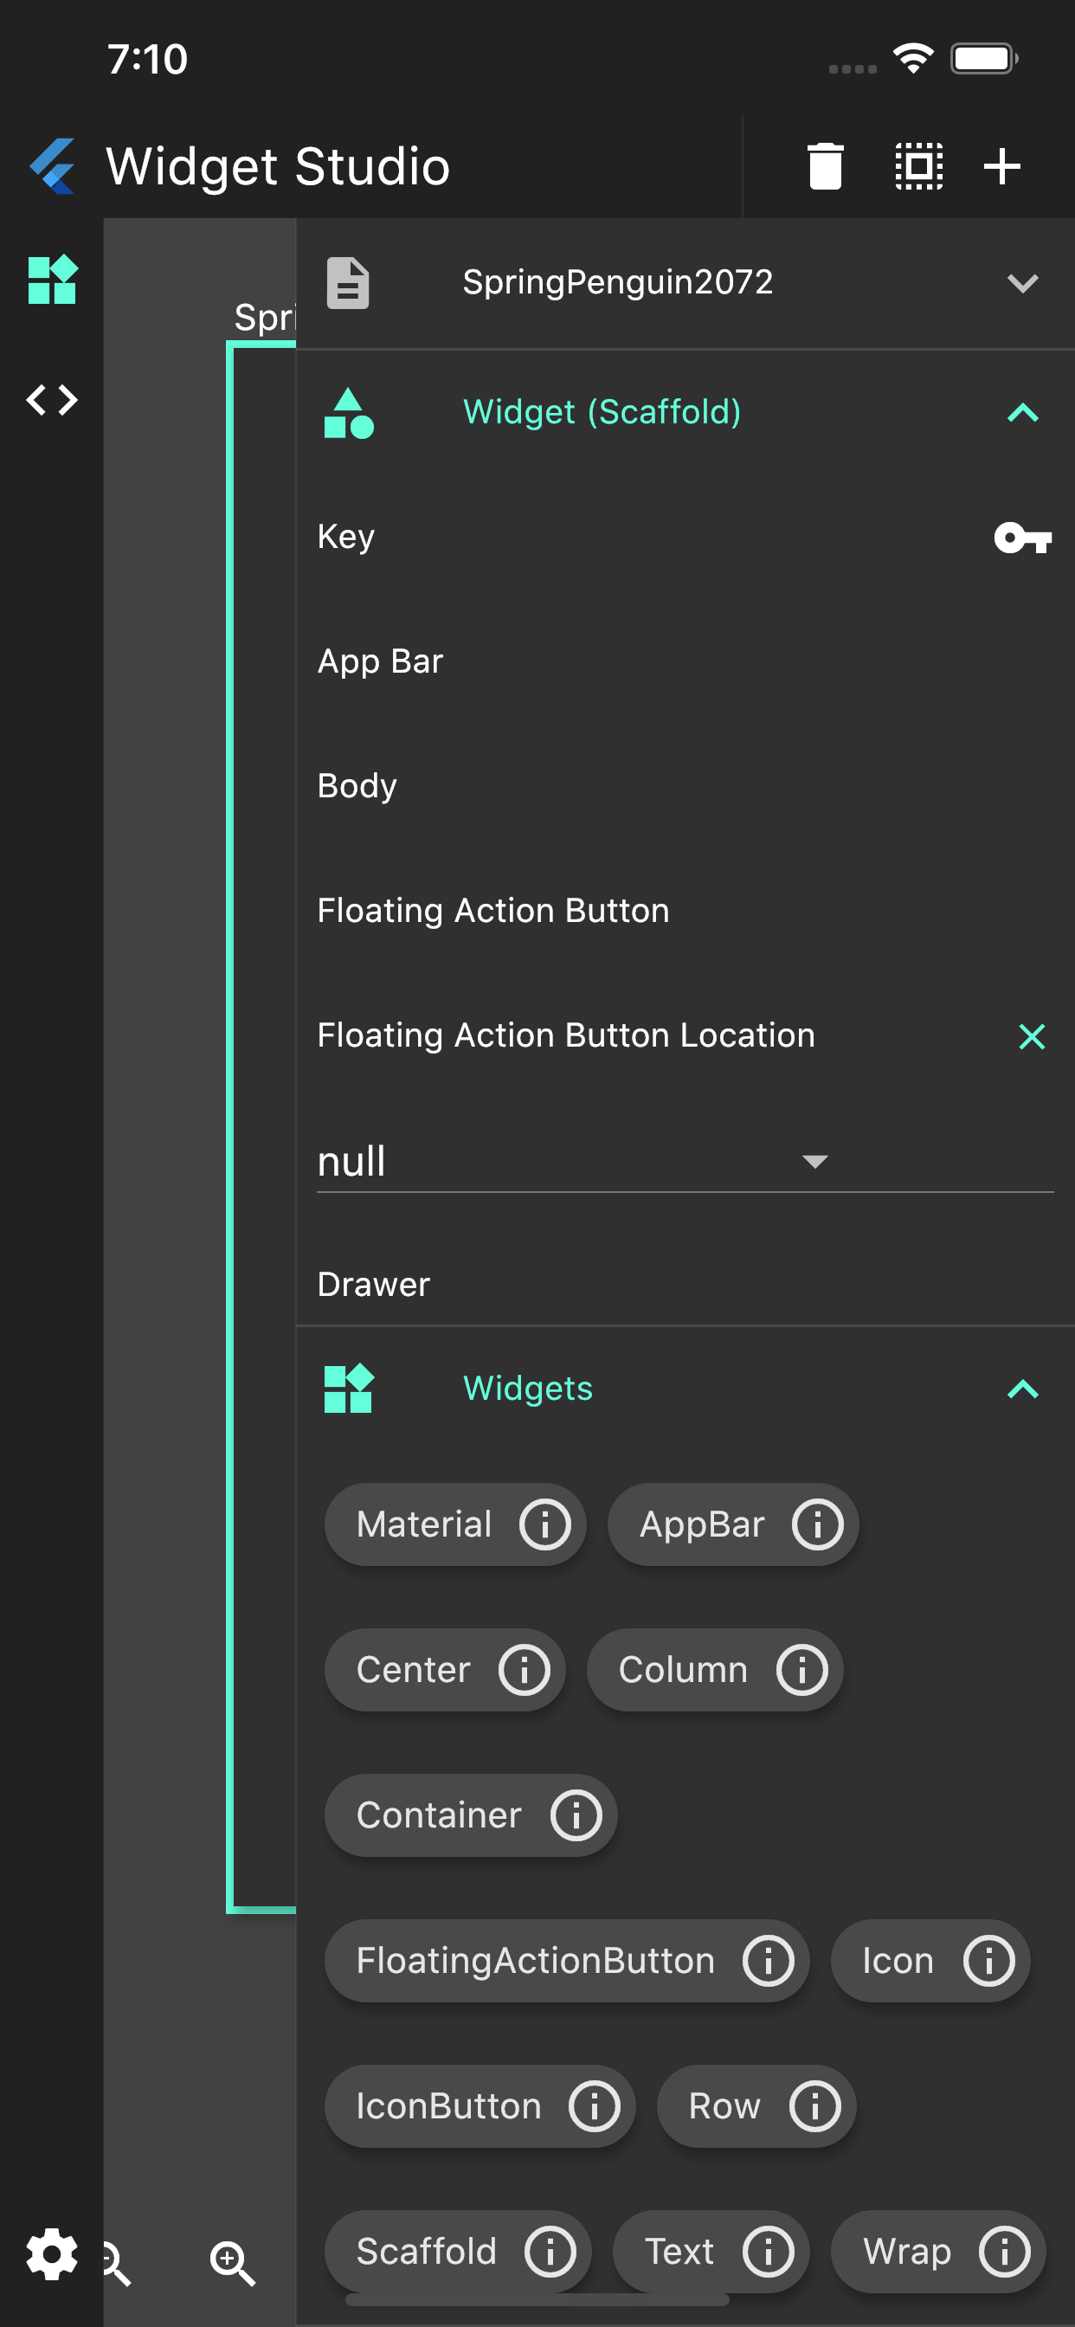Image resolution: width=1075 pixels, height=2327 pixels.
Task: Click the delete trash icon
Action: click(x=824, y=167)
